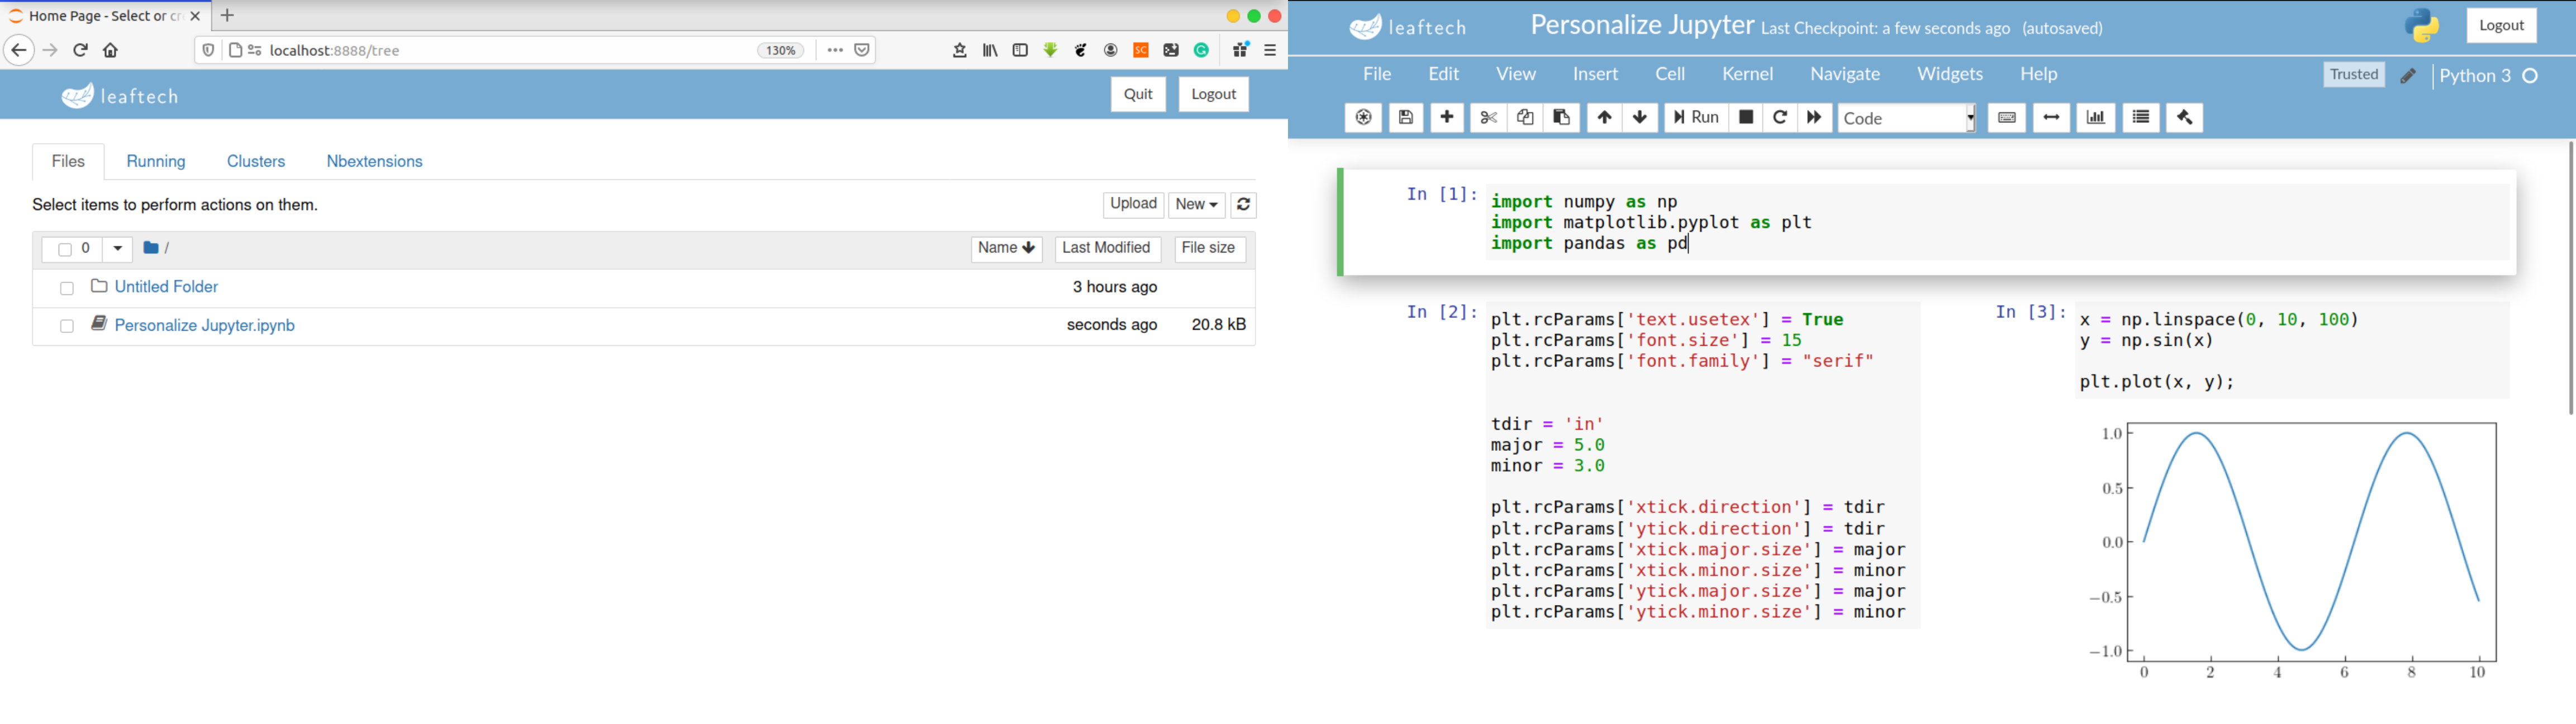
Task: Open command palette keyboard icon
Action: coord(2006,118)
